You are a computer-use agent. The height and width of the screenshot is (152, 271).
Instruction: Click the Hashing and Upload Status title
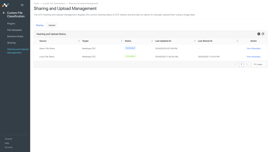(51, 34)
